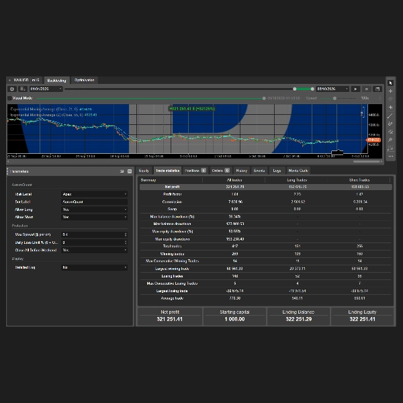Open the Logs tab

pos(277,171)
